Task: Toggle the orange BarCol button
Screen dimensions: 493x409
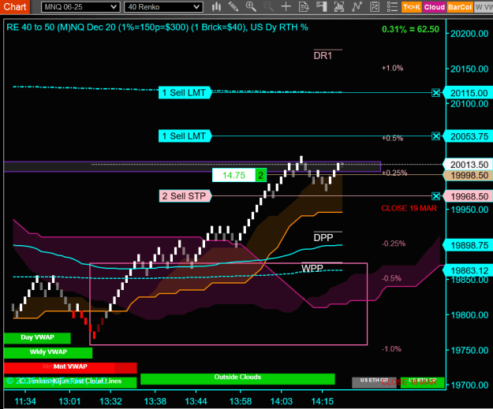Action: pos(460,7)
